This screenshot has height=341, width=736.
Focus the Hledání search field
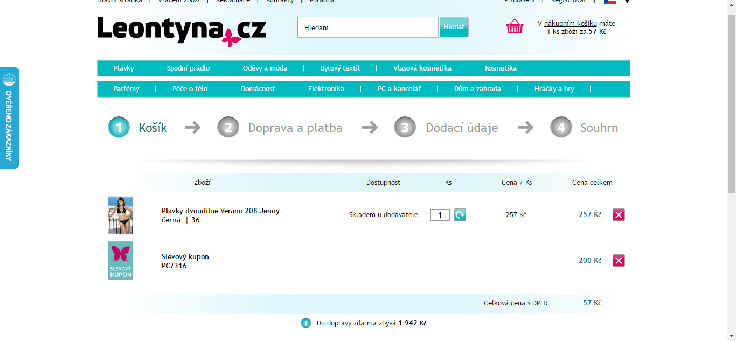(368, 27)
